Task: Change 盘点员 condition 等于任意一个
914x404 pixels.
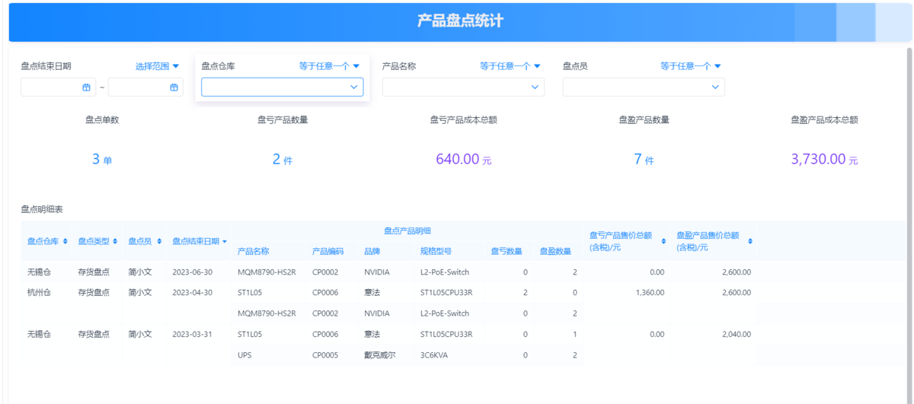Action: click(690, 66)
